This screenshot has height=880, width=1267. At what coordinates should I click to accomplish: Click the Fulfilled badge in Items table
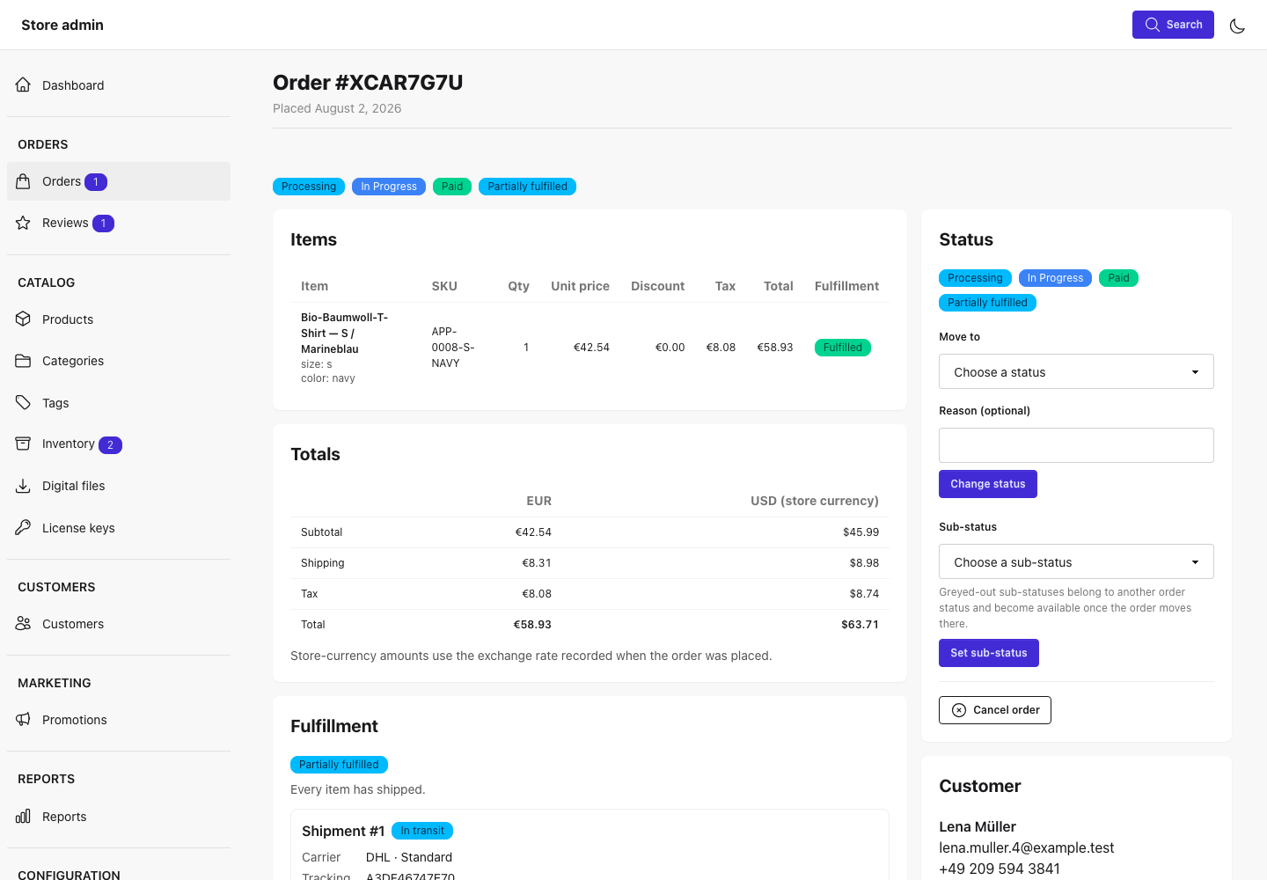843,348
